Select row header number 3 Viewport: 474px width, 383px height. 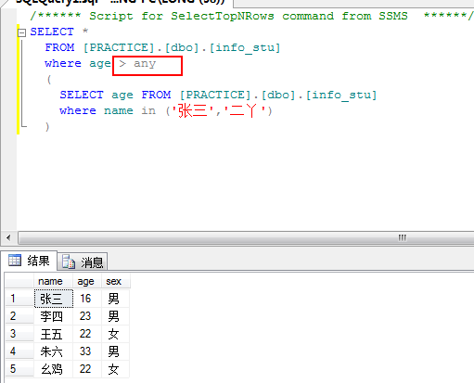[x=19, y=334]
